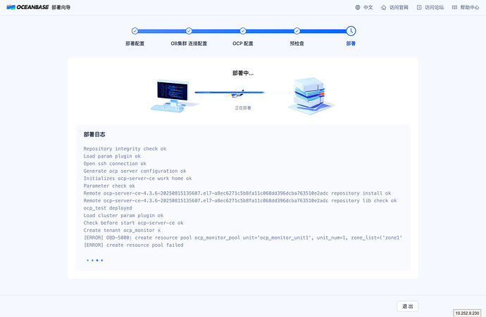Screen dimensions: 486x317
Task: Click the forum icon beside 访问论坛
Action: [419, 7]
